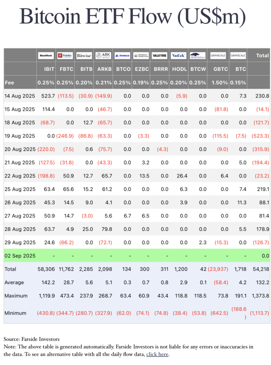Screen dimensions: 271x365
Task: Click IBIT value 523.7 on 14 Aug
Action: coord(48,96)
